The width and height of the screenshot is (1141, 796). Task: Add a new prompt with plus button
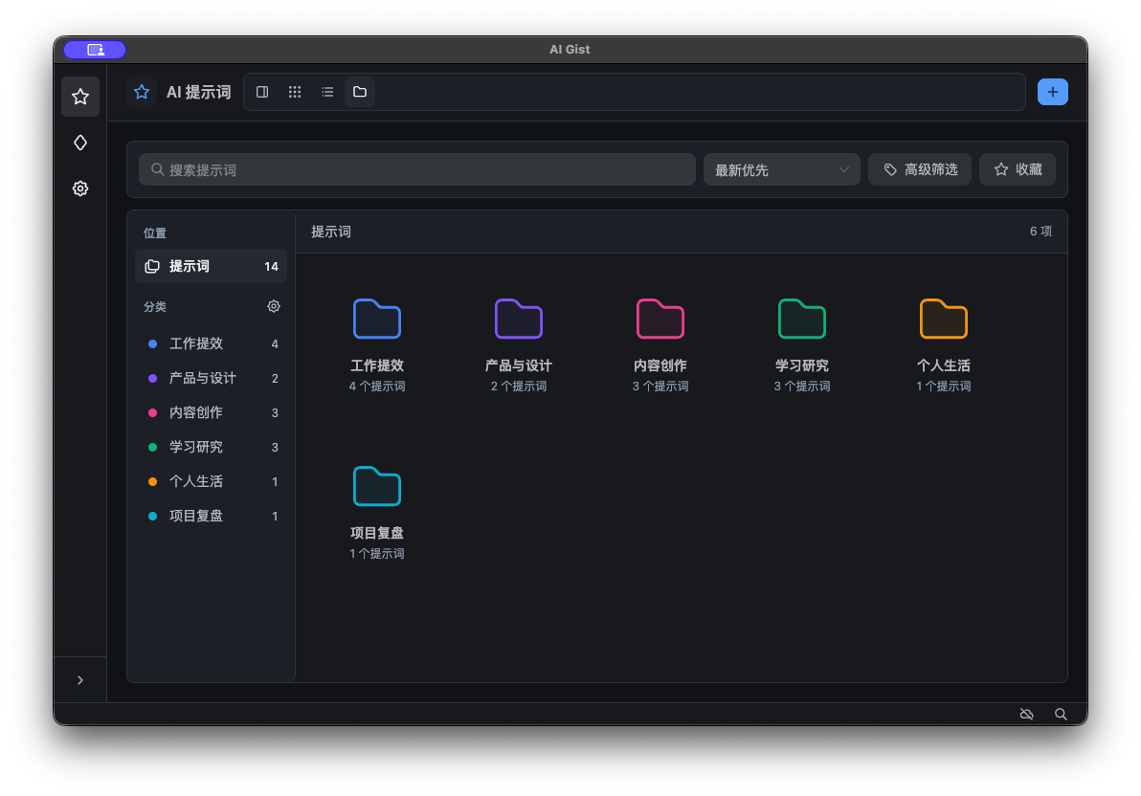coord(1052,92)
